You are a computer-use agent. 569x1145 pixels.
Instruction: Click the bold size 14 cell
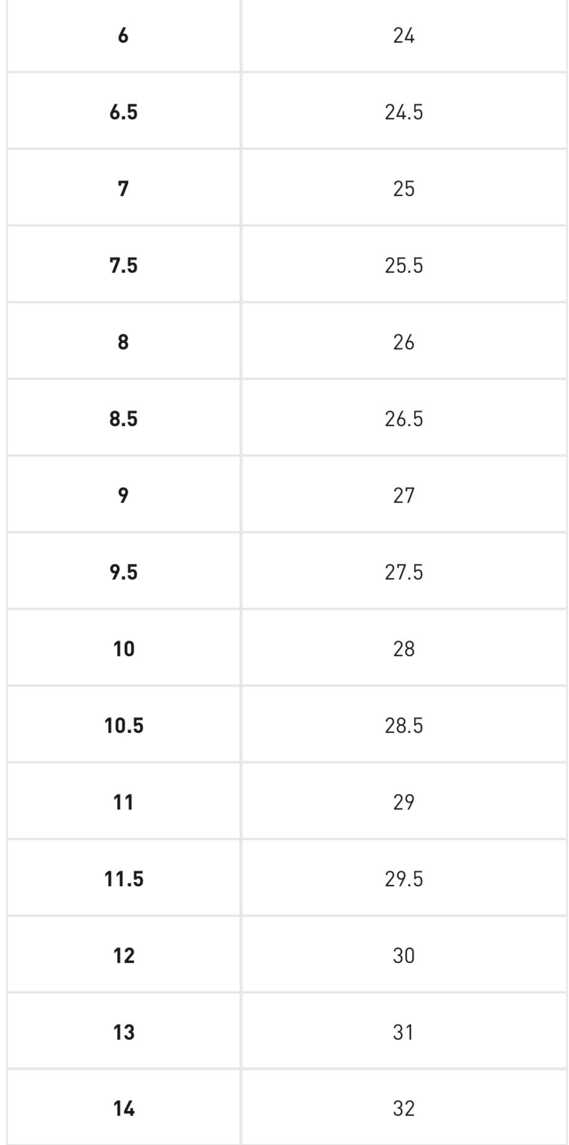[x=124, y=1109]
